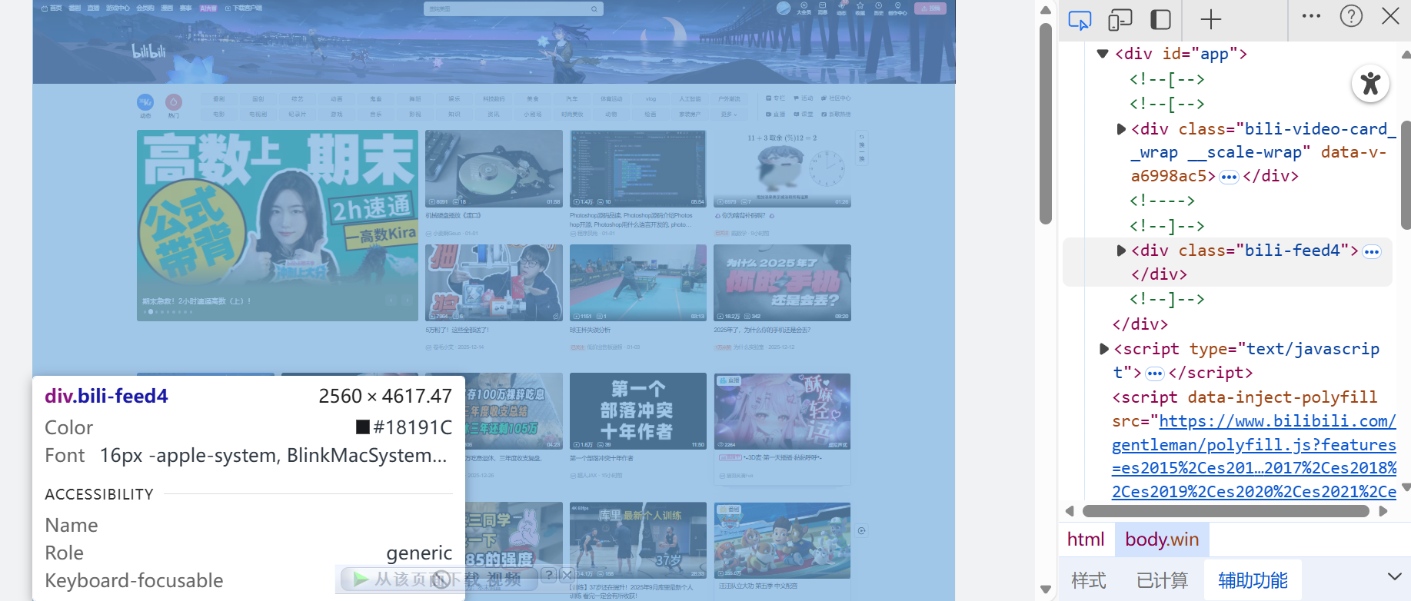
Task: Go to next carousel slide arrow
Action: point(407,300)
